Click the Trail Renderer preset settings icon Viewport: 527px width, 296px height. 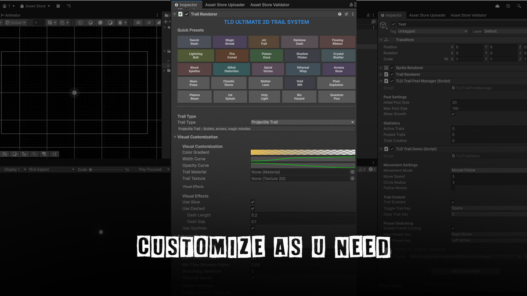(346, 14)
